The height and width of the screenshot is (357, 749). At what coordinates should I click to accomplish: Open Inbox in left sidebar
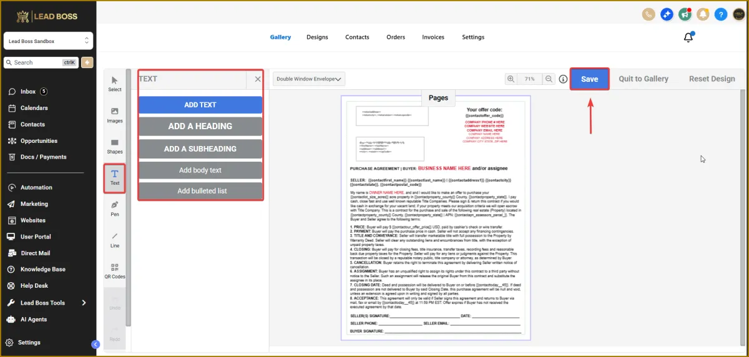(x=28, y=92)
